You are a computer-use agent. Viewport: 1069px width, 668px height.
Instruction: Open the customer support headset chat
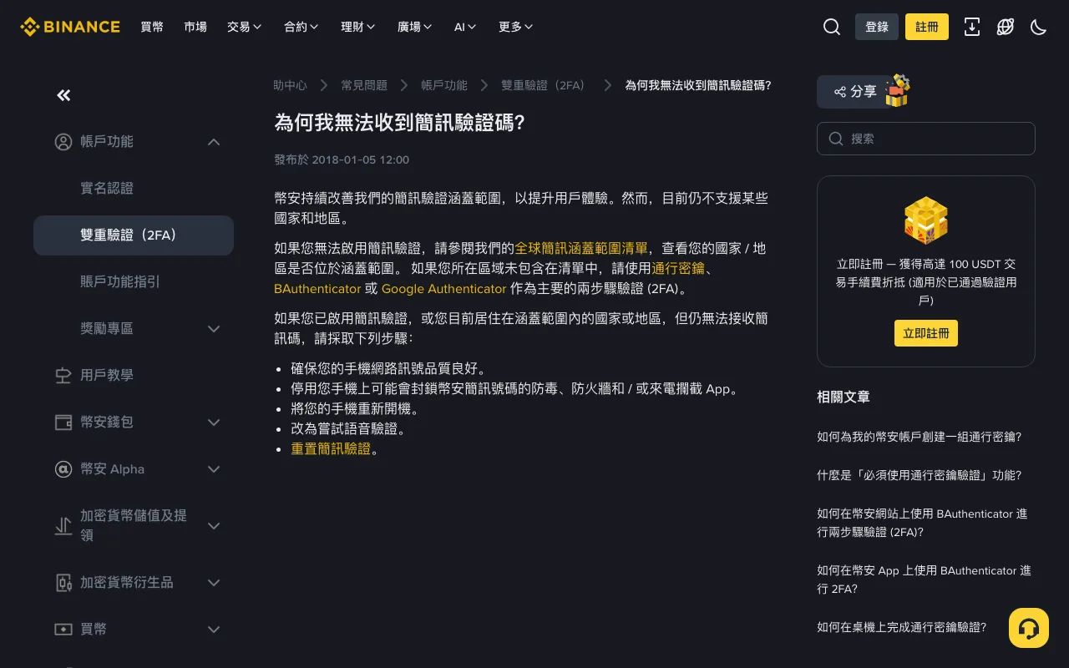point(1029,628)
